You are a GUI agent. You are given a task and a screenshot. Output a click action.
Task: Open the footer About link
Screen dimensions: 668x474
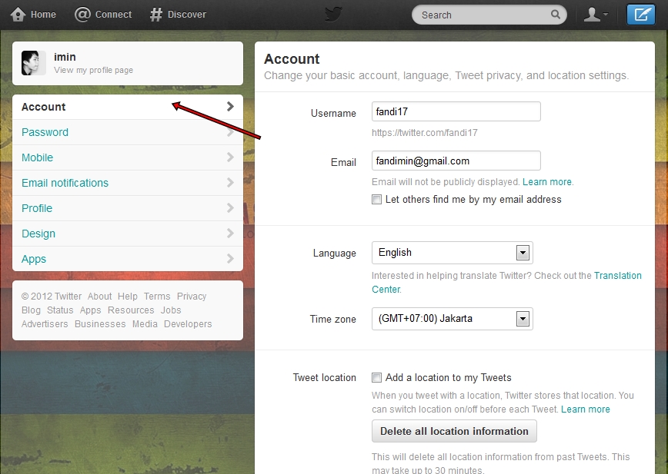pyautogui.click(x=100, y=297)
